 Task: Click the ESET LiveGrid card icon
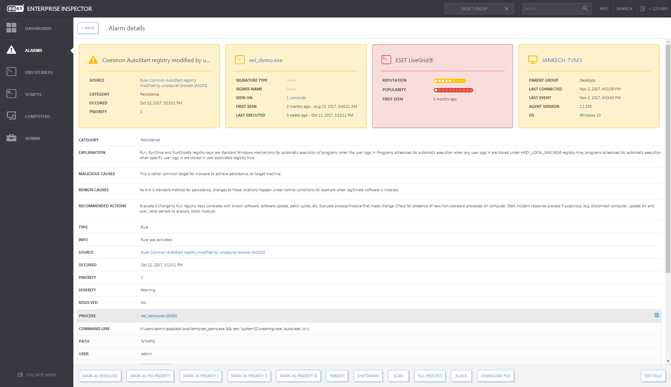[386, 60]
